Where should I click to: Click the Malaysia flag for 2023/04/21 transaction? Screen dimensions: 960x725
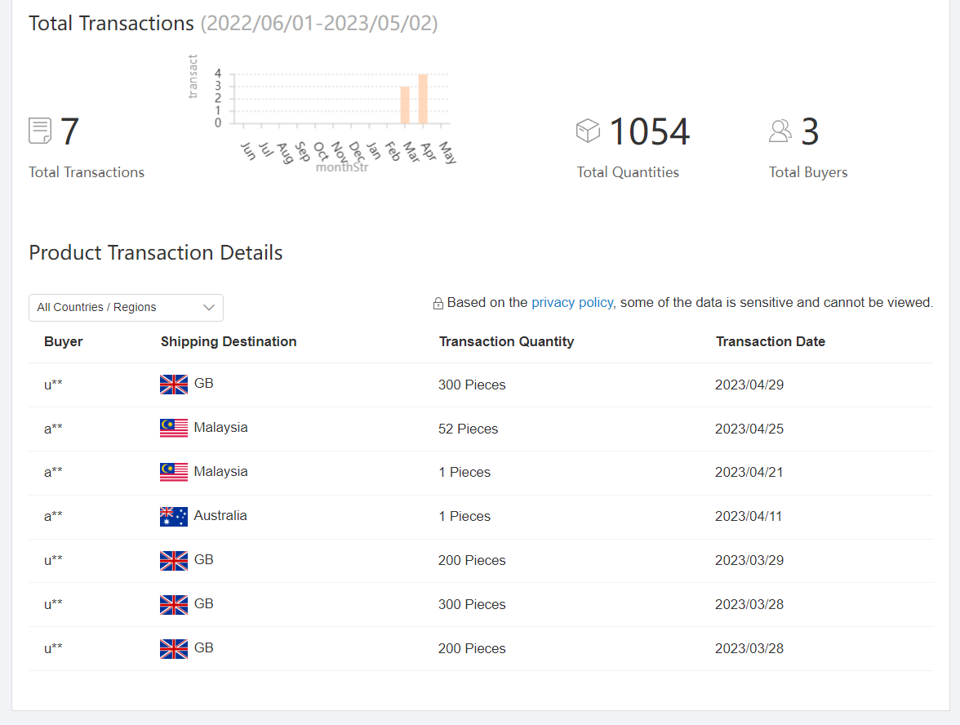(x=174, y=472)
